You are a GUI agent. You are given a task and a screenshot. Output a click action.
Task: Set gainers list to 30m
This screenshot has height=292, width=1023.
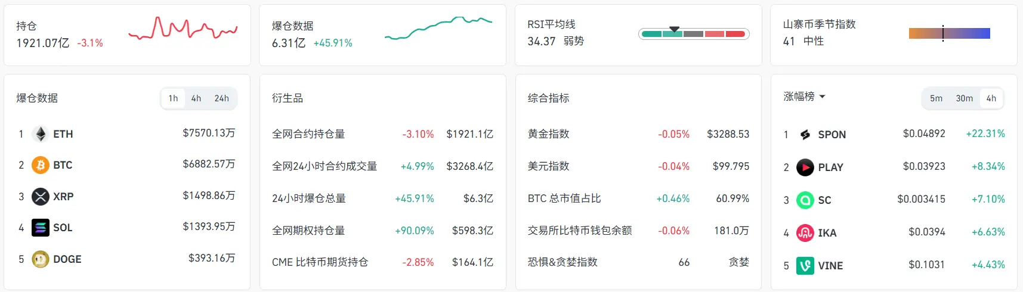pyautogui.click(x=965, y=98)
